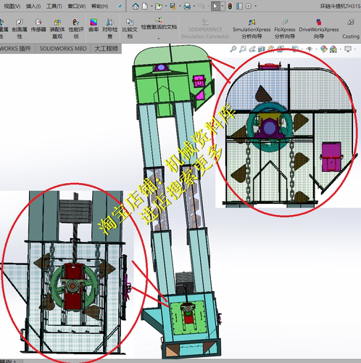Click Zoom to Area icon

click(x=242, y=49)
